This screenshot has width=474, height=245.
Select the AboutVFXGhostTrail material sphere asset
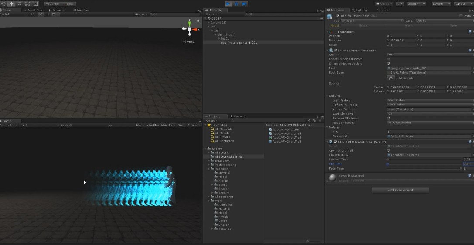285,141
